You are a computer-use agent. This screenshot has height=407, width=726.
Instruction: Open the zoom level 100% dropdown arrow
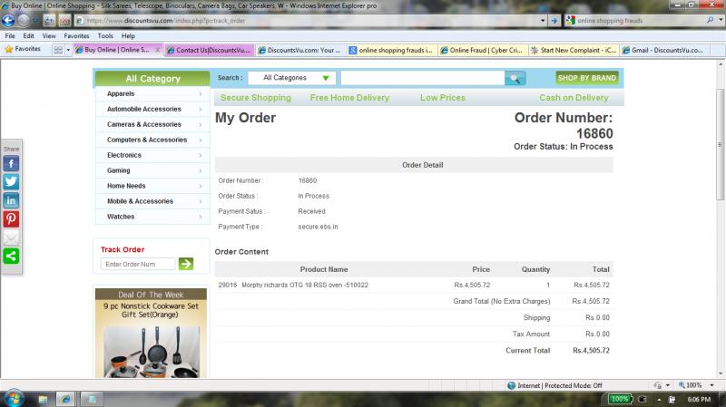[712, 385]
